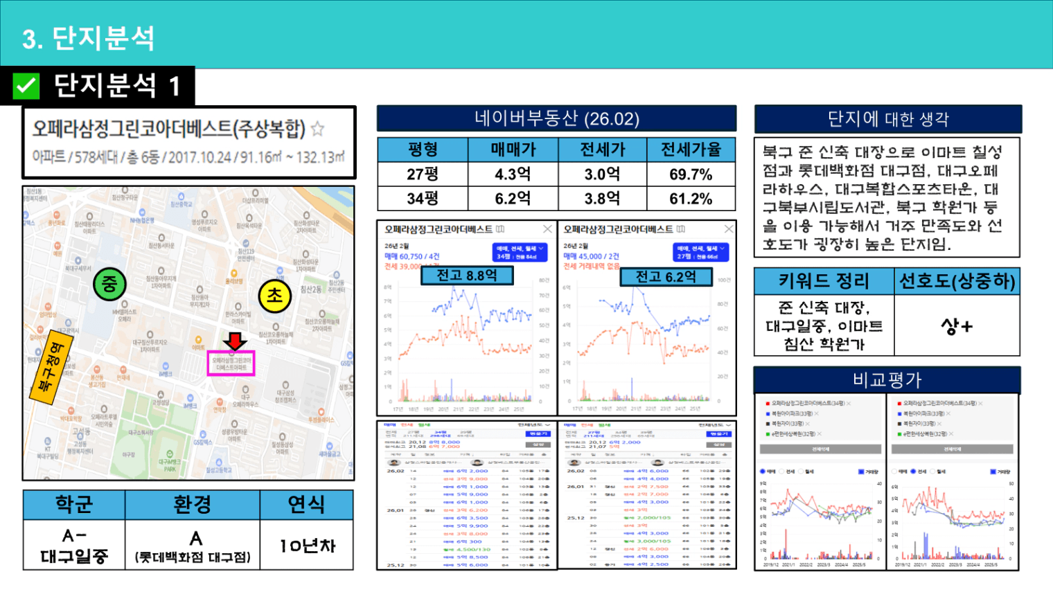
Task: Click the map icon beside the 34평 chart title
Action: pos(500,229)
